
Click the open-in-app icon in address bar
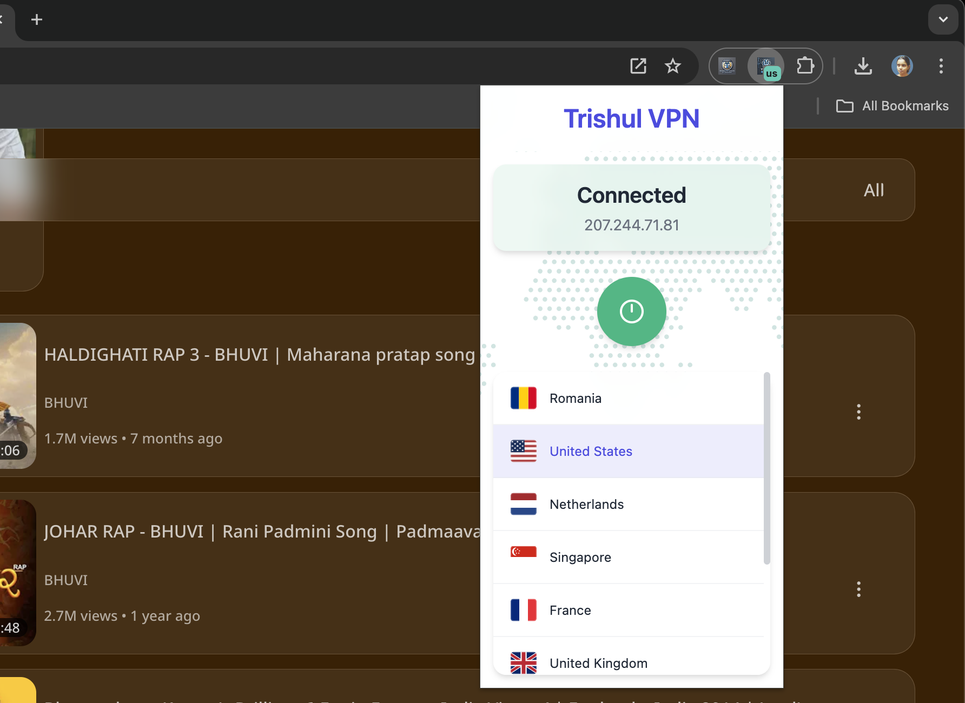[x=638, y=66]
